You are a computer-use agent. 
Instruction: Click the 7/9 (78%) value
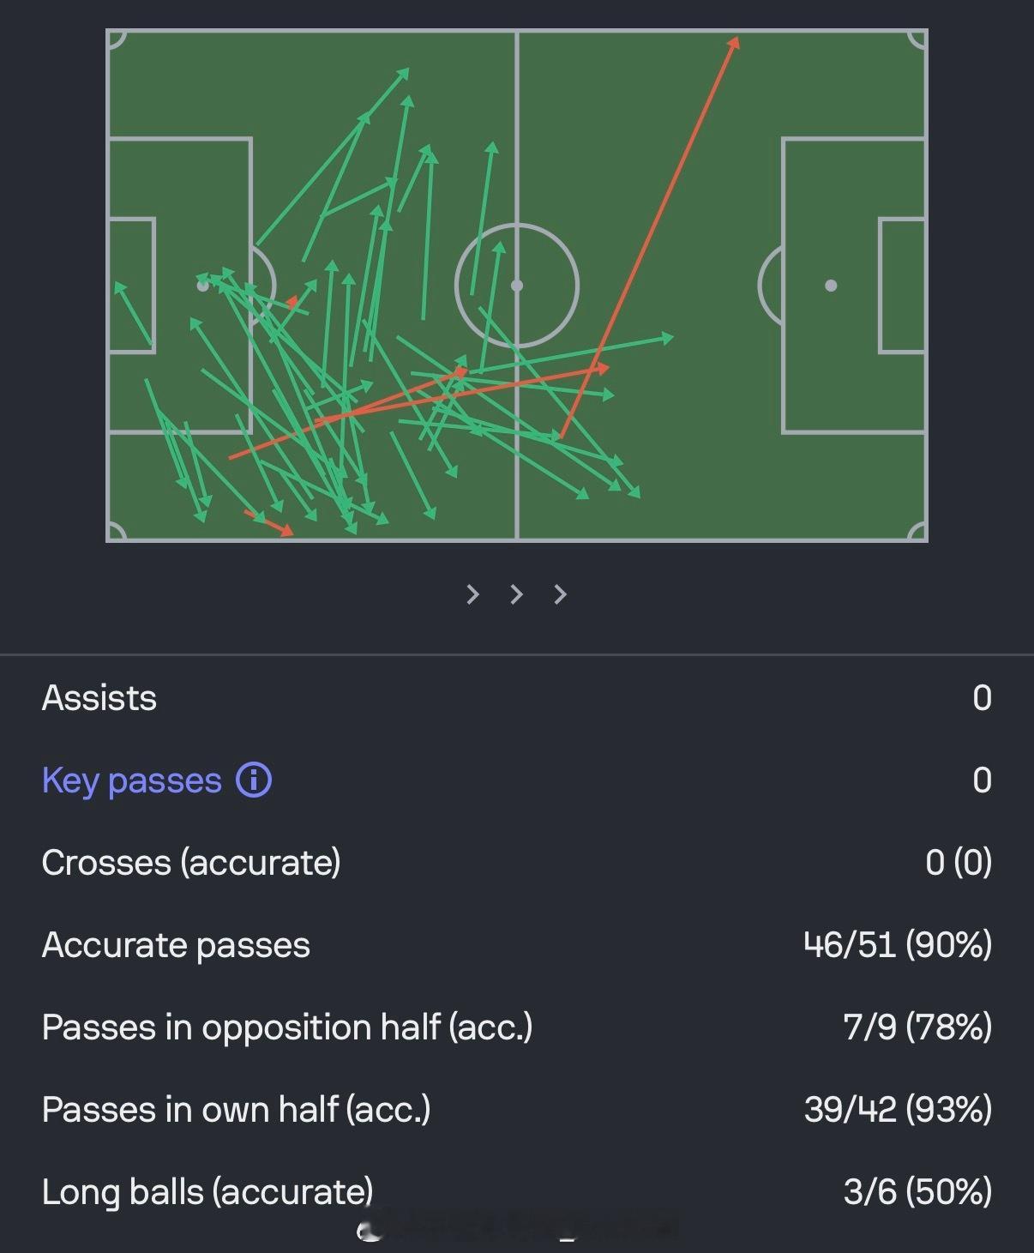[917, 1027]
